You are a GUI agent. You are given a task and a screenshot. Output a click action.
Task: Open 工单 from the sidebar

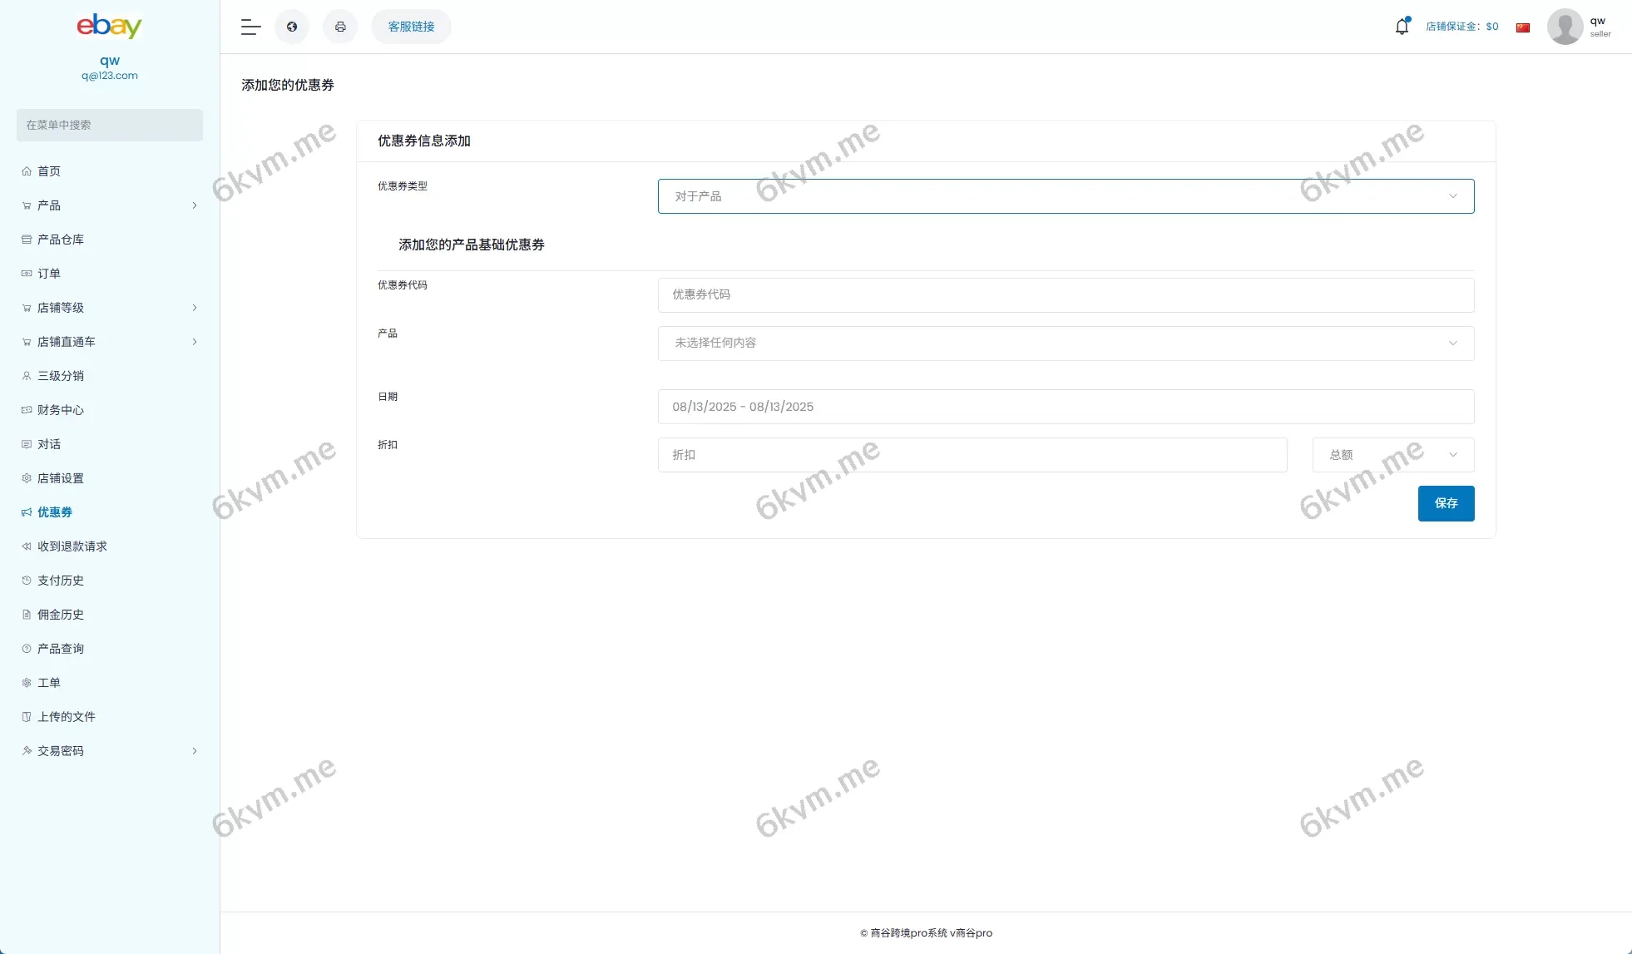coord(48,682)
